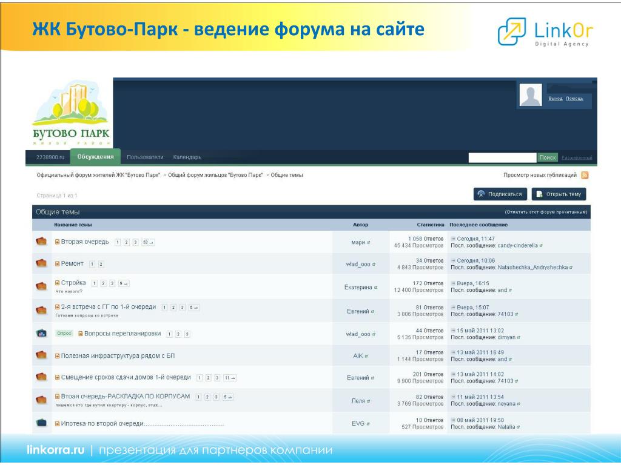Viewport: 621px width, 465px height.
Task: Click the Помощь link
Action: (x=574, y=99)
